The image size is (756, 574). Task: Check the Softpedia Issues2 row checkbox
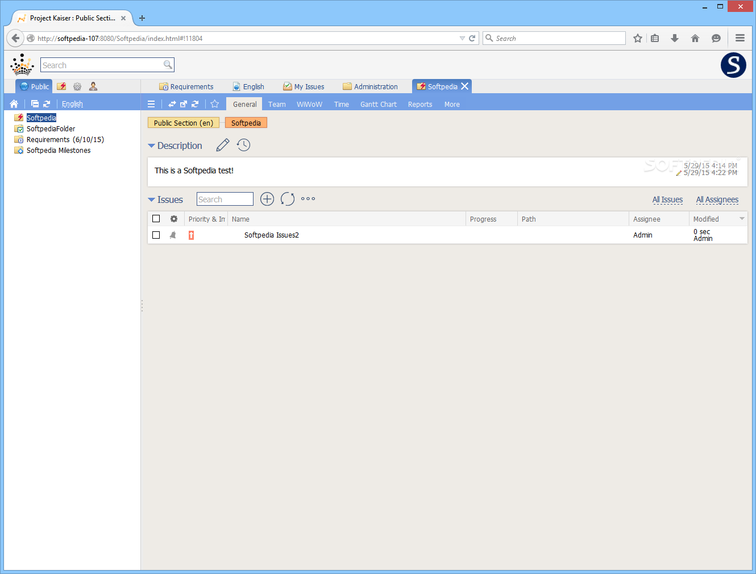click(x=156, y=235)
